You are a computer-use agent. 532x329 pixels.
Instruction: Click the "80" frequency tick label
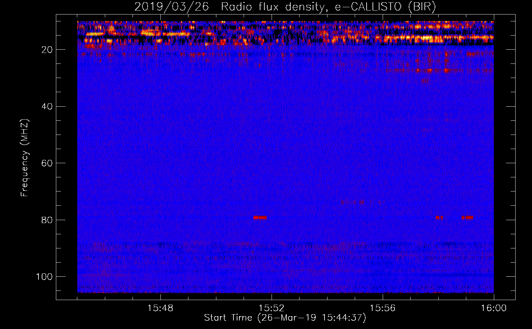[x=47, y=220]
